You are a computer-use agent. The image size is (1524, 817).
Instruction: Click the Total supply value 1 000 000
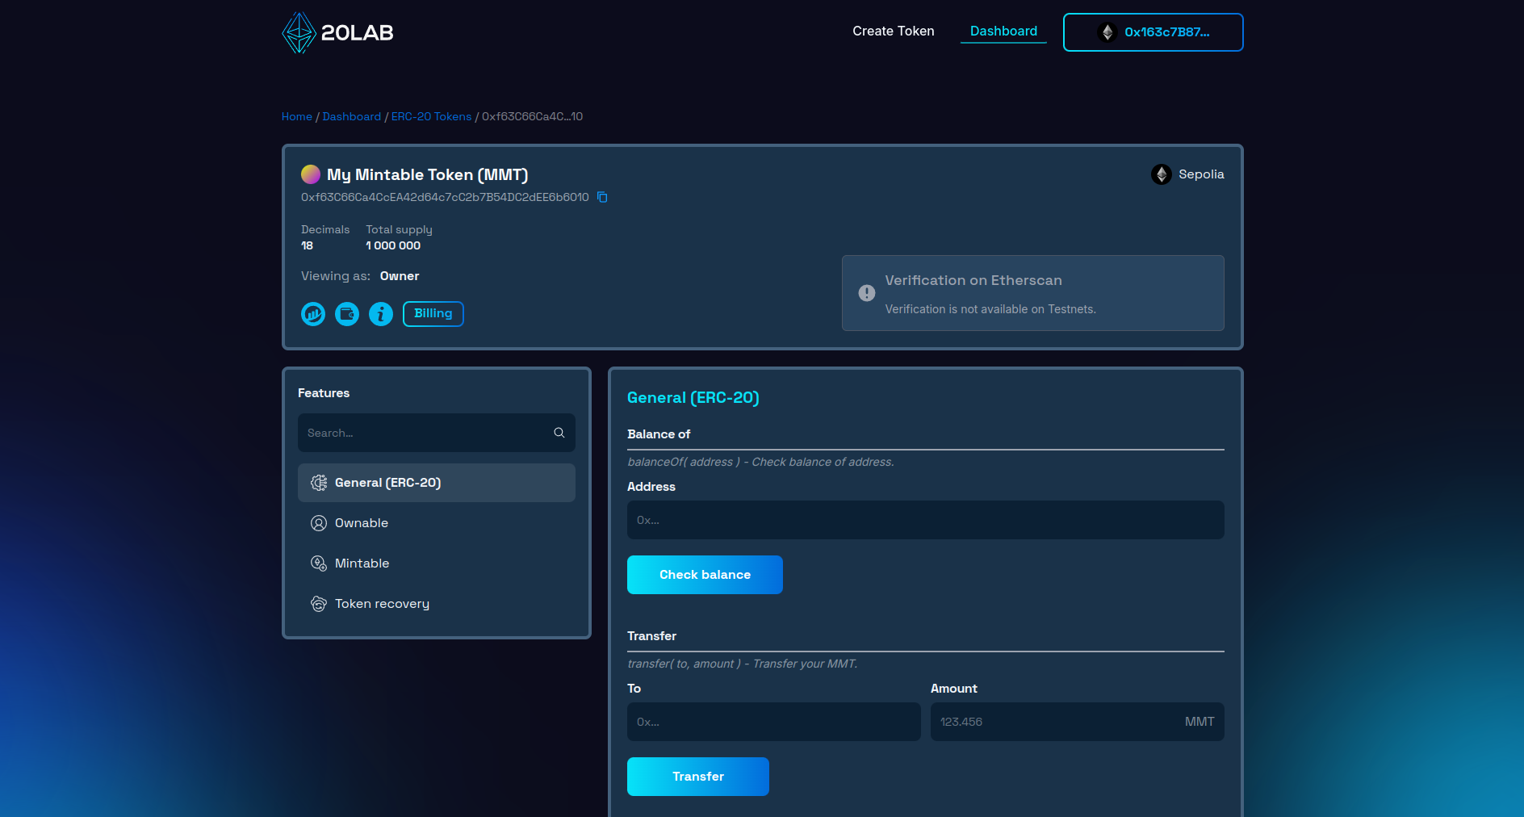tap(393, 245)
